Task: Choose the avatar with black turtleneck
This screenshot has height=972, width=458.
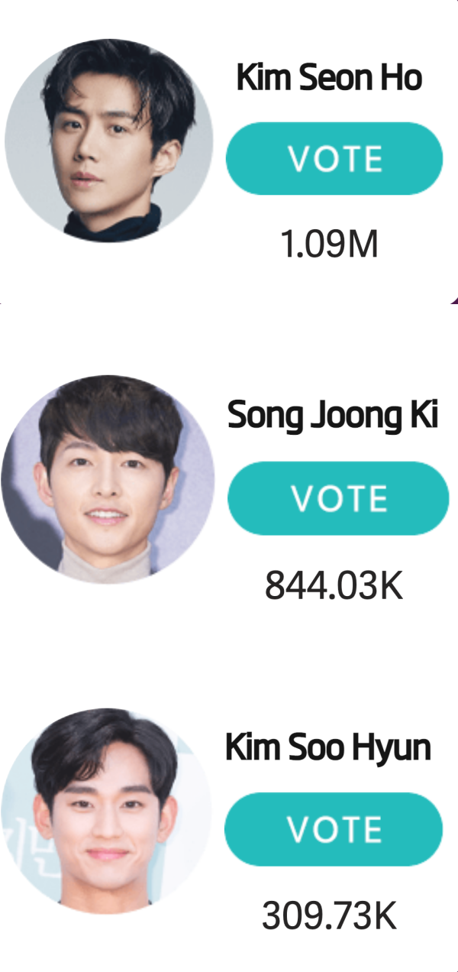Action: (x=109, y=138)
